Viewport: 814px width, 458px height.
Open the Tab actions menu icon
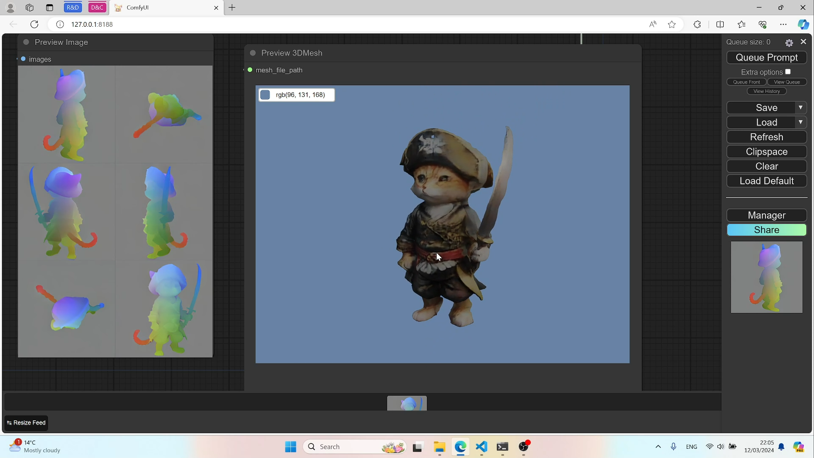coord(50,8)
